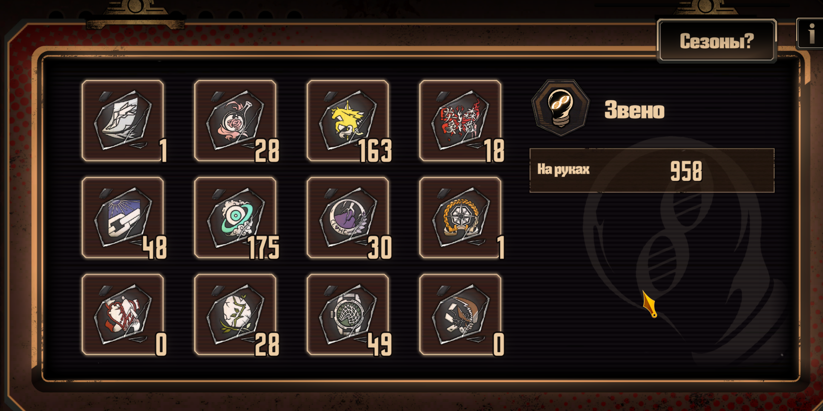Open the red kanji shard with 18

click(x=460, y=120)
